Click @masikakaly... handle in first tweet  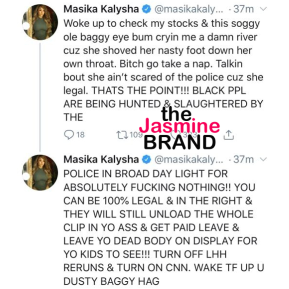188,9
